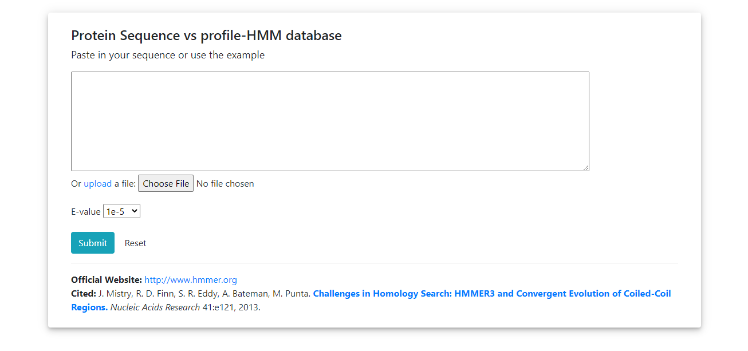This screenshot has width=748, height=351.
Task: Reset the form fields
Action: pos(136,243)
